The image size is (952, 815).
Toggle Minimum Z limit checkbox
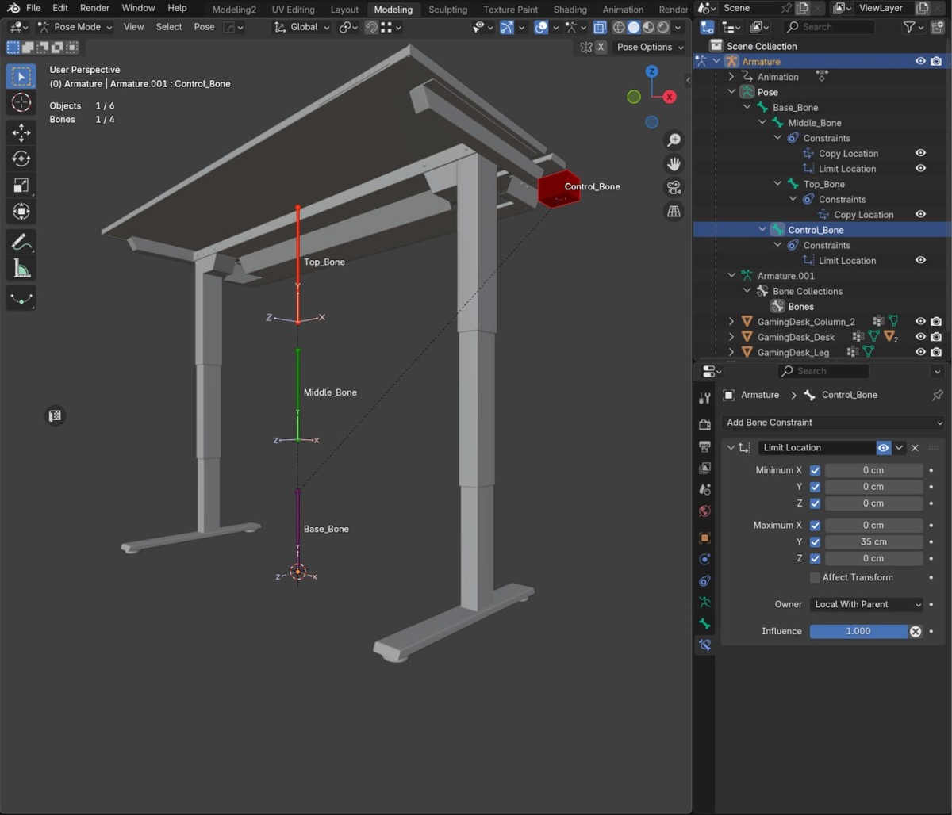pos(815,503)
